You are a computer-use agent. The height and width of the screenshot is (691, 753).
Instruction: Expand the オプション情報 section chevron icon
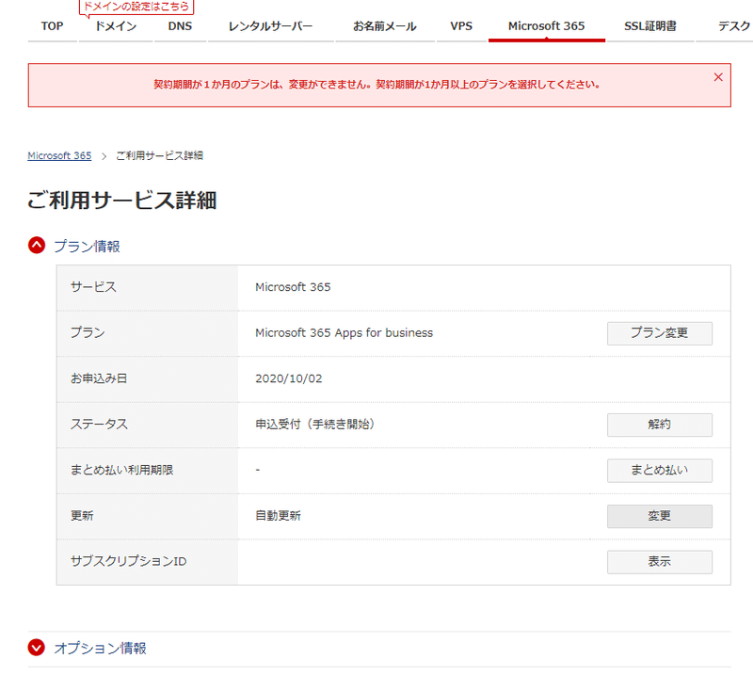pos(37,648)
